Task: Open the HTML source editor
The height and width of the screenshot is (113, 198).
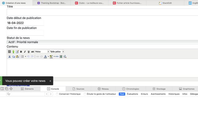Action: [x=57, y=56]
